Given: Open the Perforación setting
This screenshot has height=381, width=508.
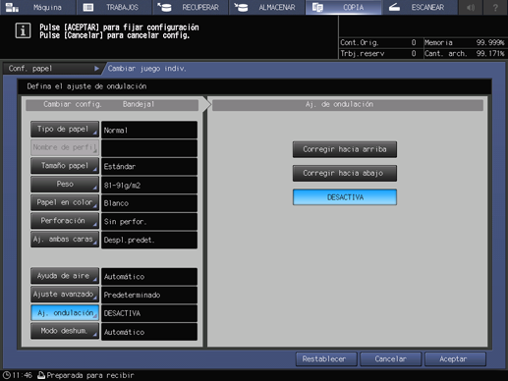Looking at the screenshot, I should tap(65, 221).
